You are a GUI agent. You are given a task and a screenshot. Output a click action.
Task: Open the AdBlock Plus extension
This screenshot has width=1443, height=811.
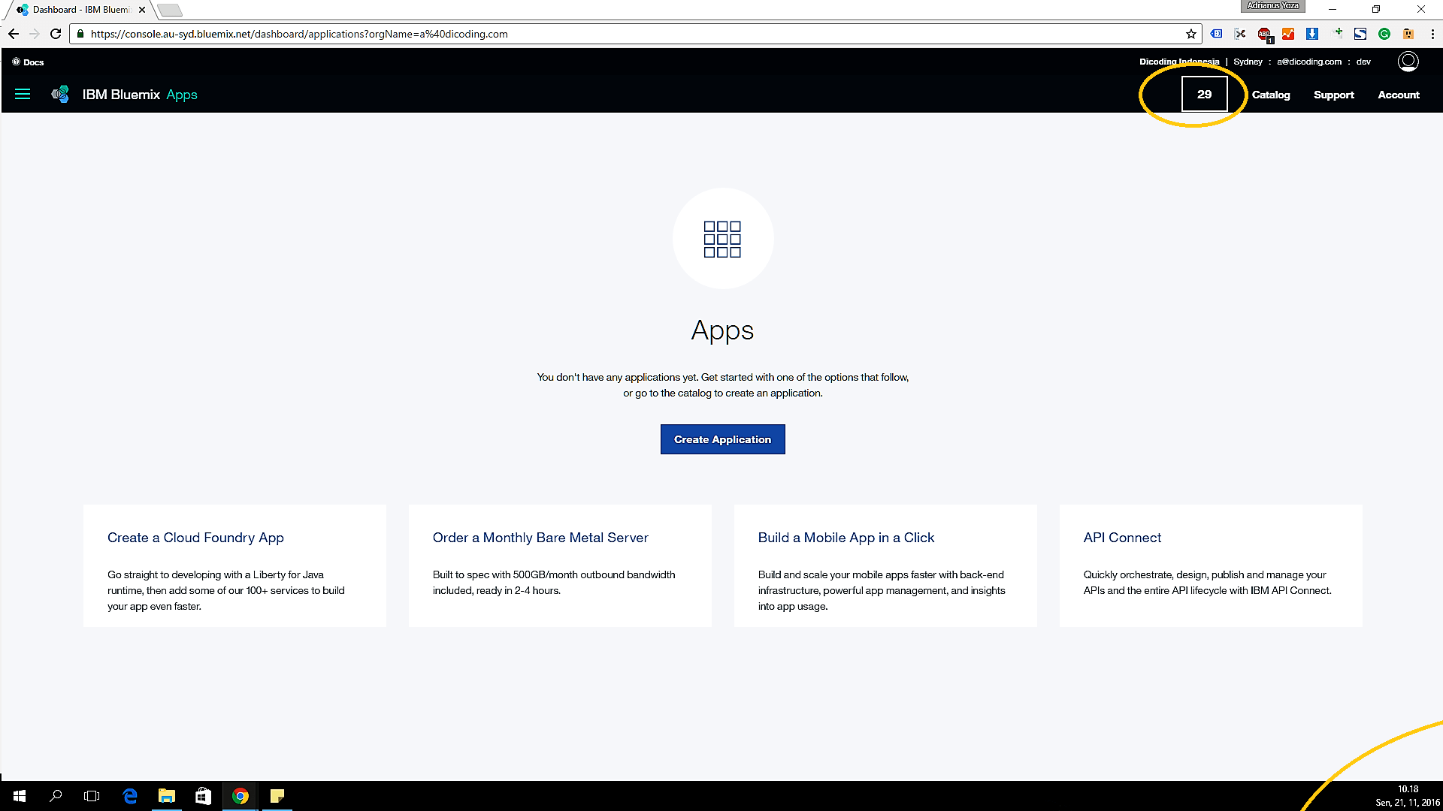click(1264, 34)
